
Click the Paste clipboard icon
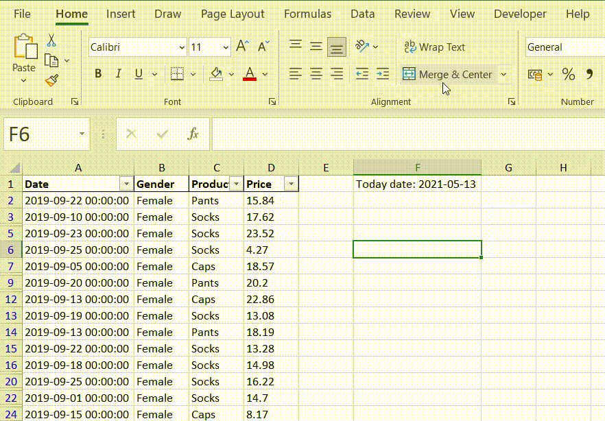[x=24, y=48]
